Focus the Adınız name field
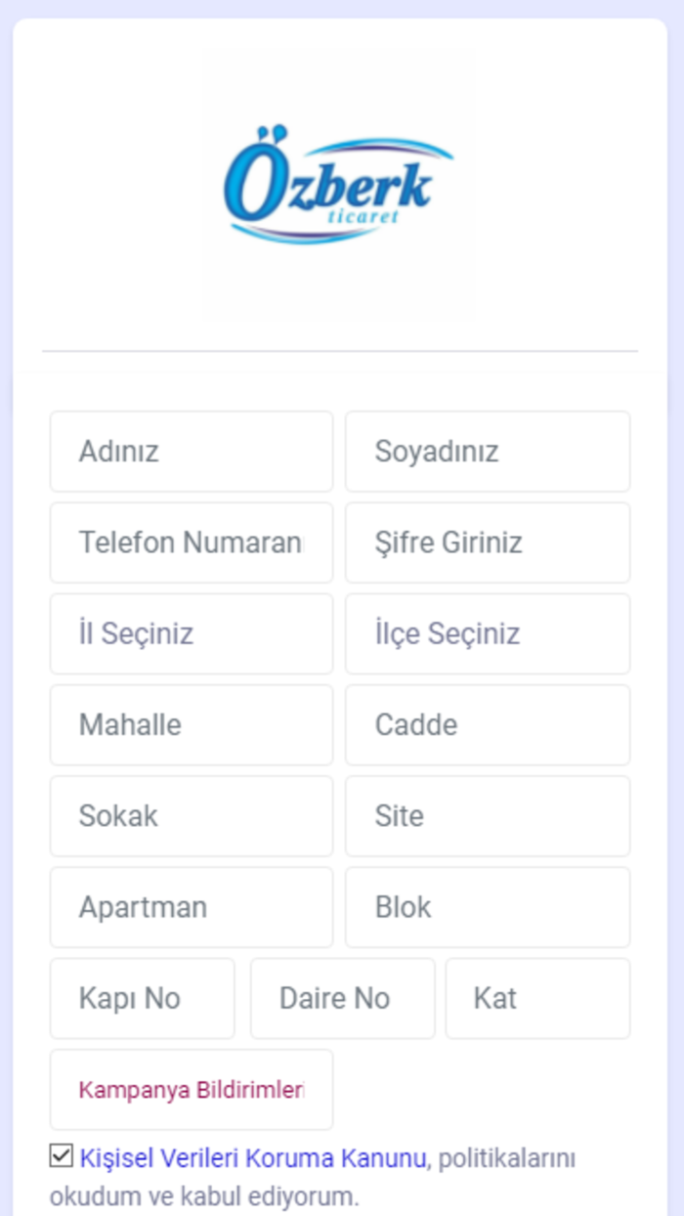This screenshot has height=1216, width=684. [x=191, y=452]
